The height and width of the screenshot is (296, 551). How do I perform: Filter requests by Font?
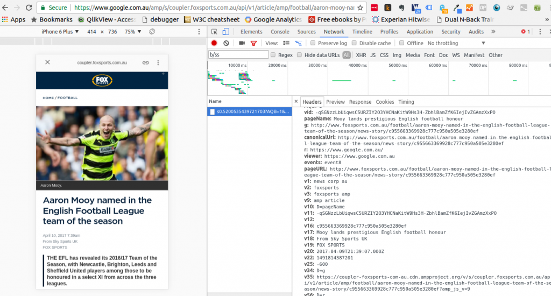coord(429,55)
